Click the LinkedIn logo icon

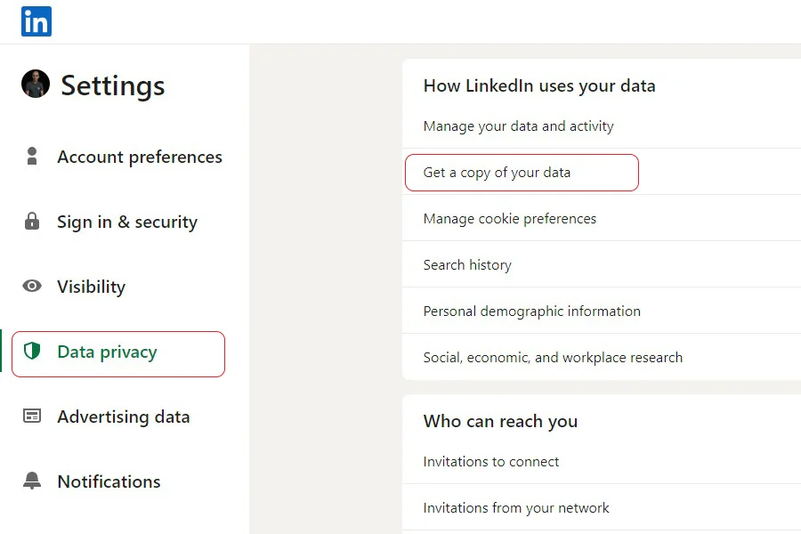[36, 21]
